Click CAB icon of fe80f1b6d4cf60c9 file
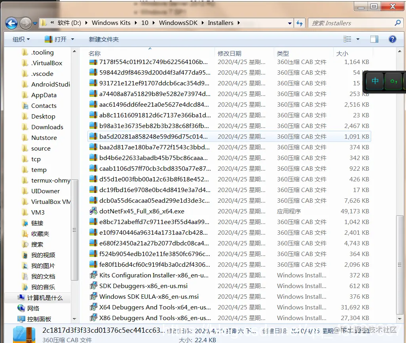 pos(93,264)
